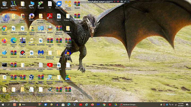Open the Piano From Above shortcut
This screenshot has width=191, height=107.
click(x=23, y=42)
